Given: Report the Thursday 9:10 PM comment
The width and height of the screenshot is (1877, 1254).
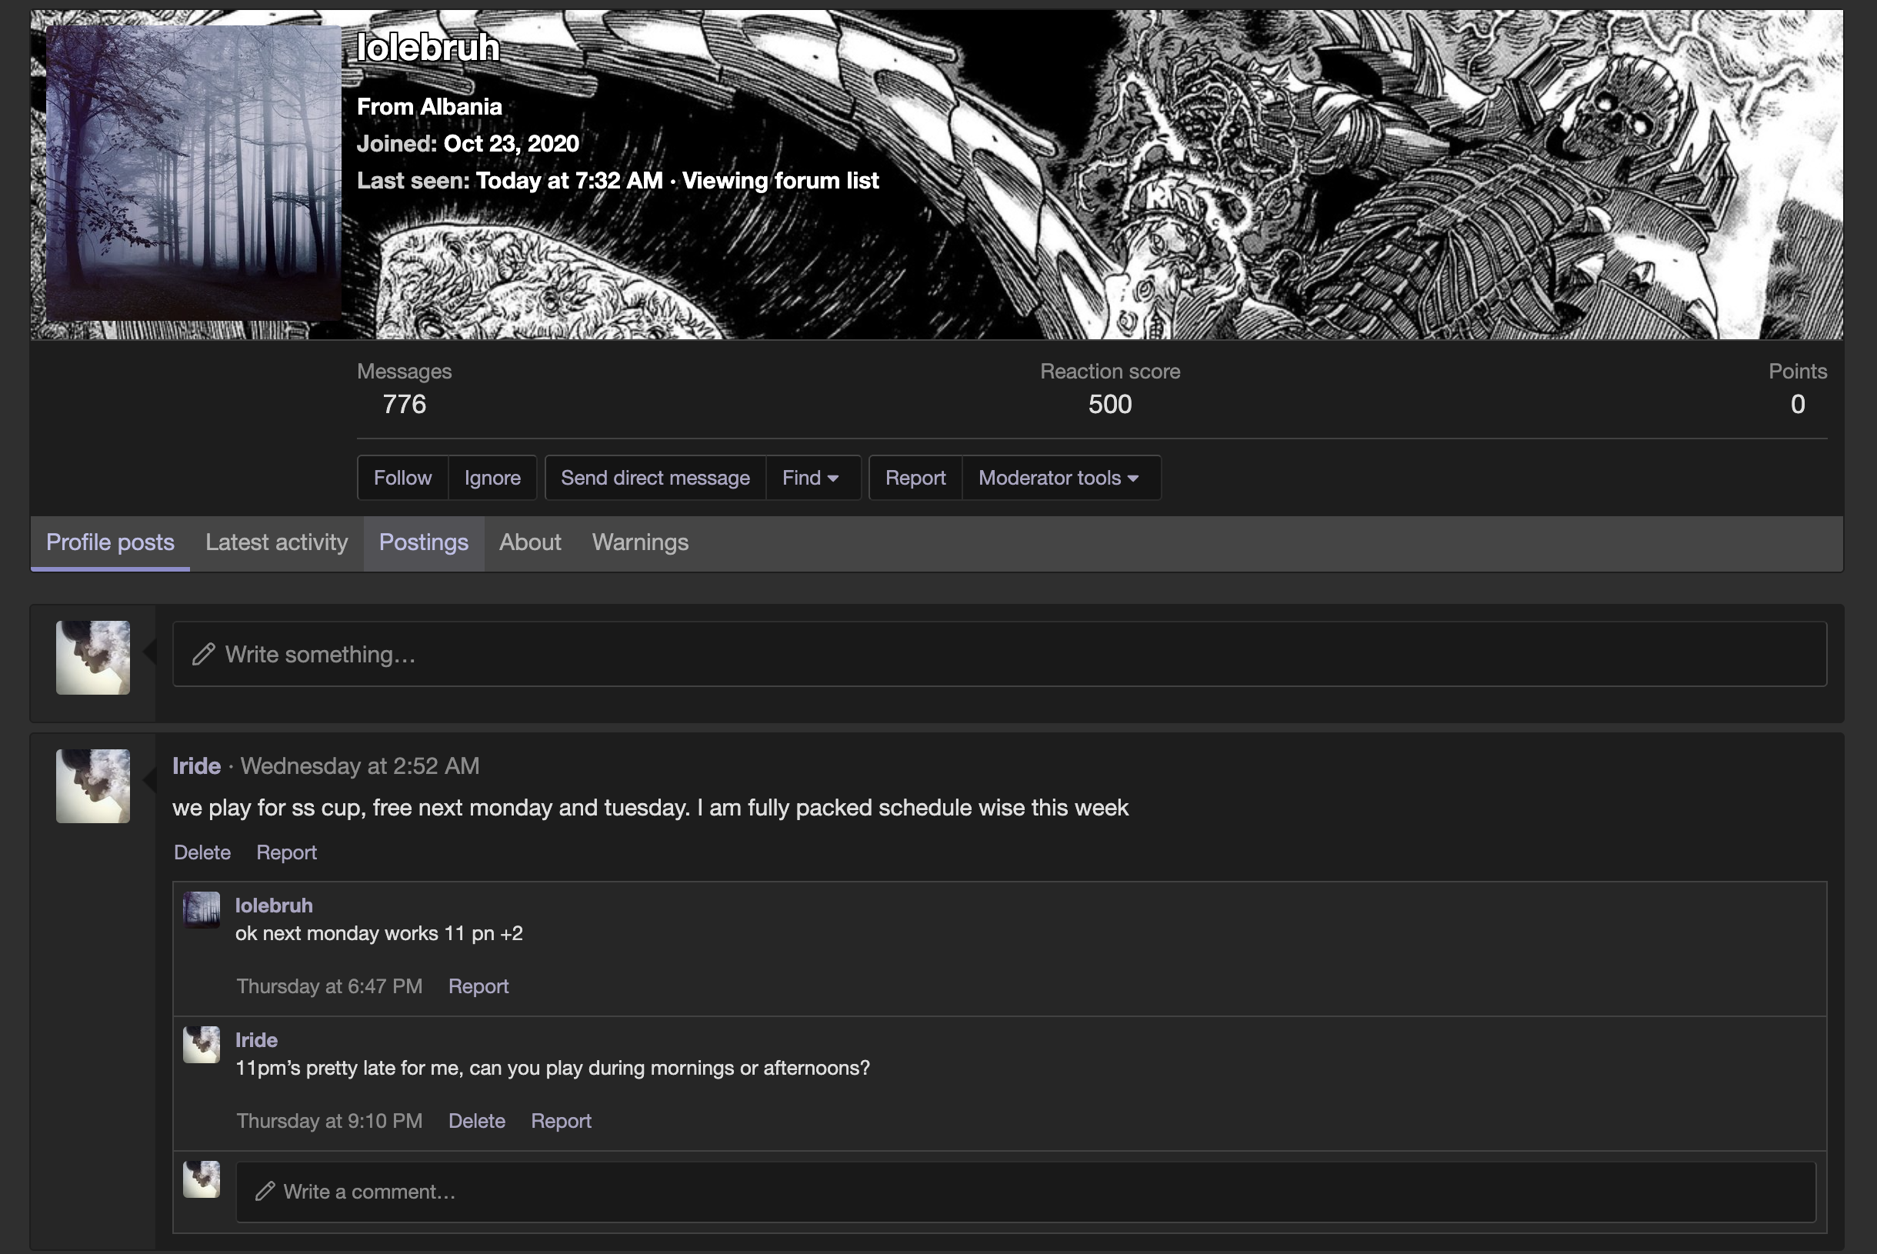Looking at the screenshot, I should (x=562, y=1120).
